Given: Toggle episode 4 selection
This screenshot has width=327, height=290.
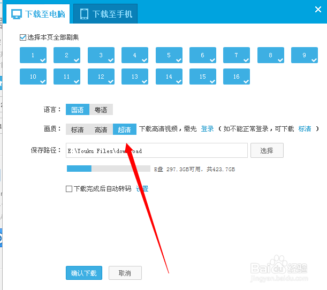Looking at the screenshot, I should coord(135,55).
